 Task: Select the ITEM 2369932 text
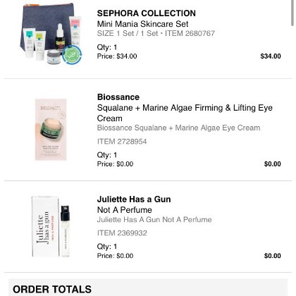pos(122,233)
